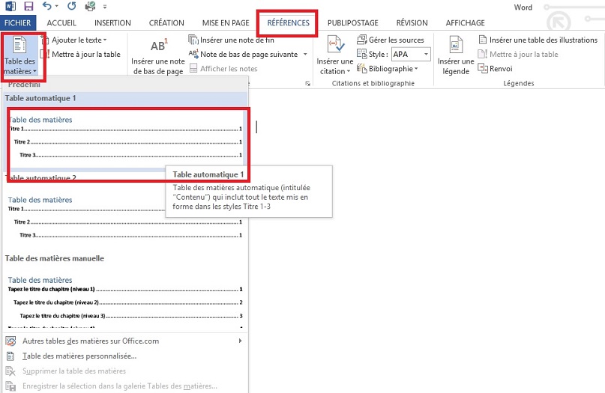
Task: Open Gérer les sources
Action: click(x=391, y=40)
